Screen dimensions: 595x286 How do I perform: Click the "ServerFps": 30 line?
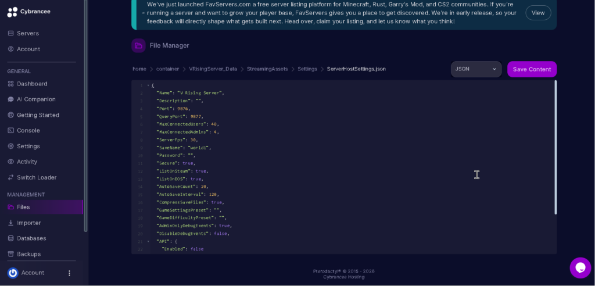click(x=178, y=140)
